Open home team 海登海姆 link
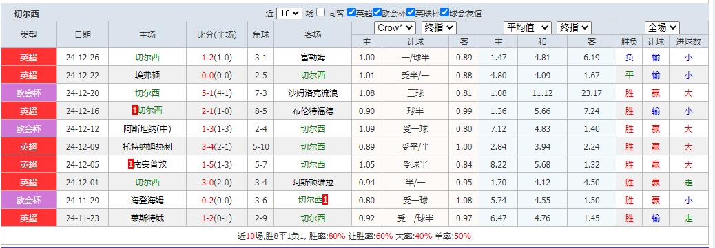This screenshot has height=248, width=715. click(x=147, y=200)
